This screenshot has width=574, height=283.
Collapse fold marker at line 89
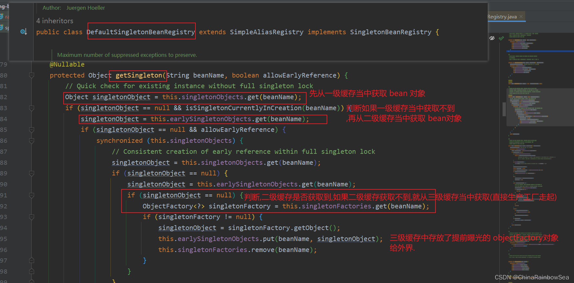pyautogui.click(x=32, y=173)
